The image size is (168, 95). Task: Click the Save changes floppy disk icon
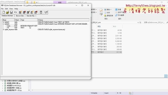(x=11, y=12)
